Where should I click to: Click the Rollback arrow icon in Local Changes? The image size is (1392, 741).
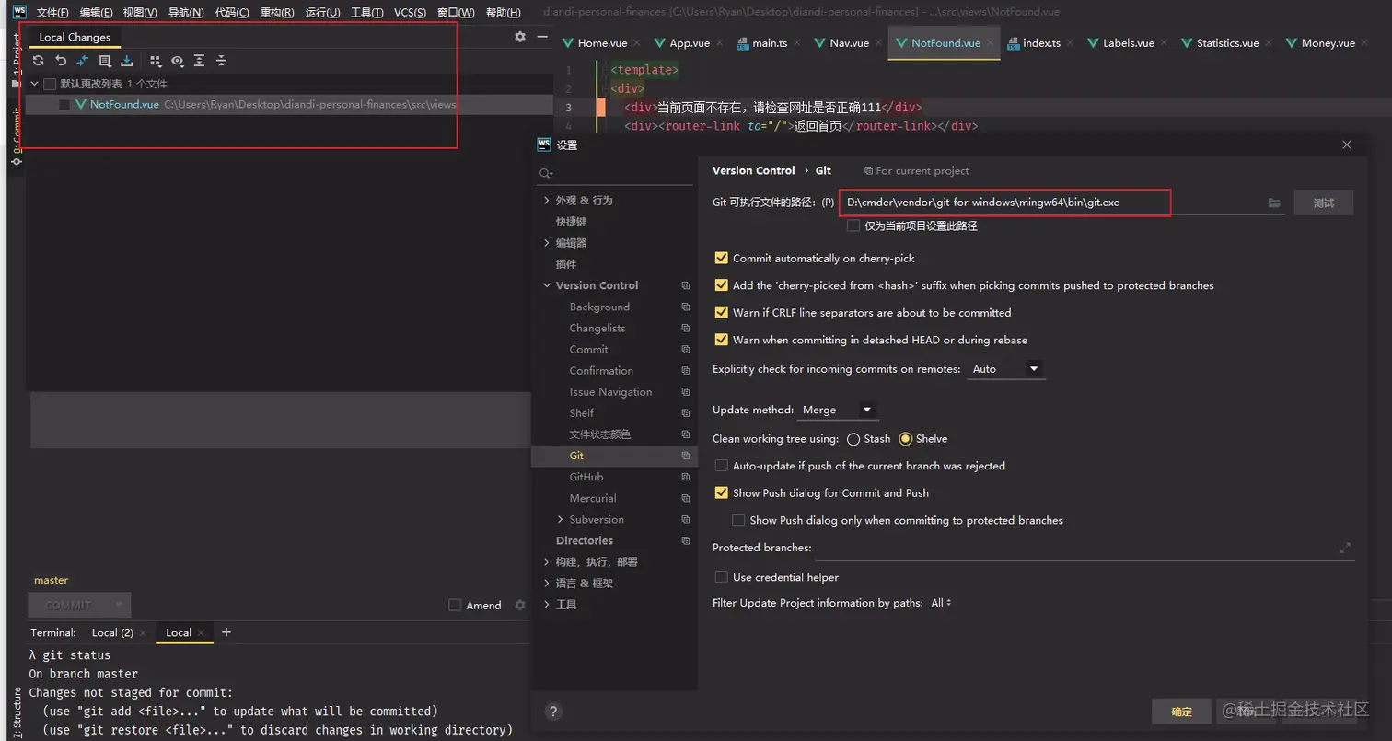[61, 61]
